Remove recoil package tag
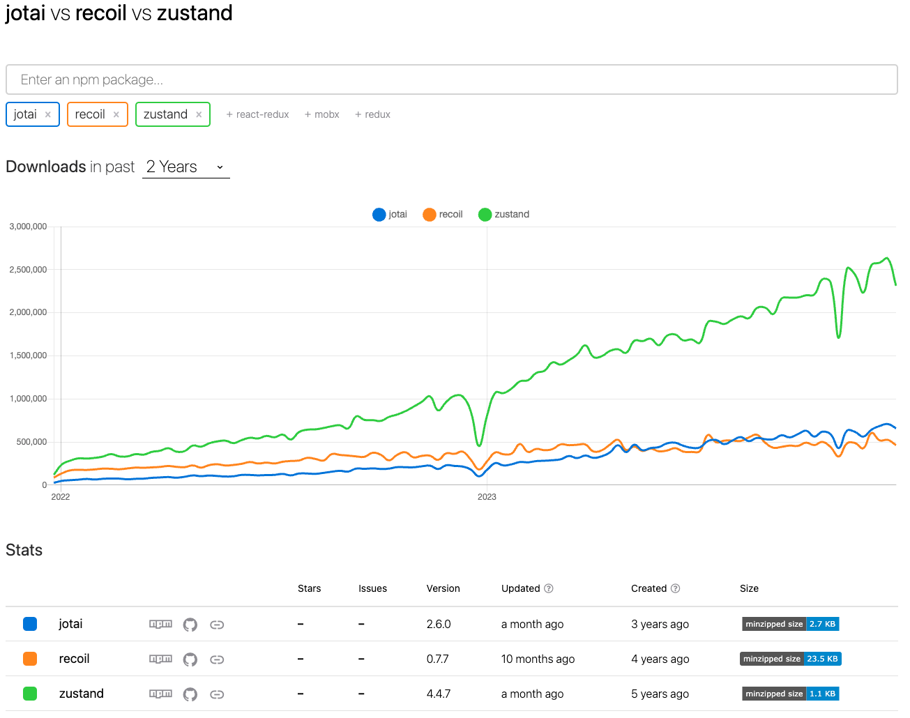This screenshot has height=718, width=910. click(x=116, y=115)
